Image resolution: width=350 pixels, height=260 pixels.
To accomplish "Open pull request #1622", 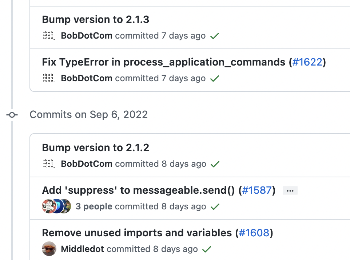I will pos(307,62).
